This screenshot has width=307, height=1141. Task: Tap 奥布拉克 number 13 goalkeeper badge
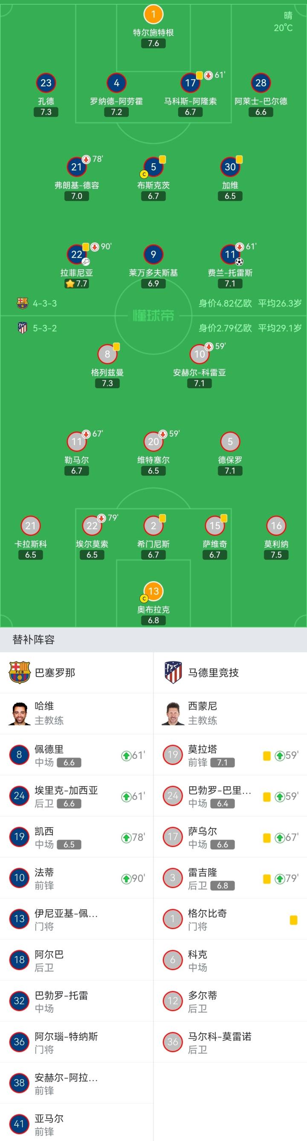click(x=153, y=591)
